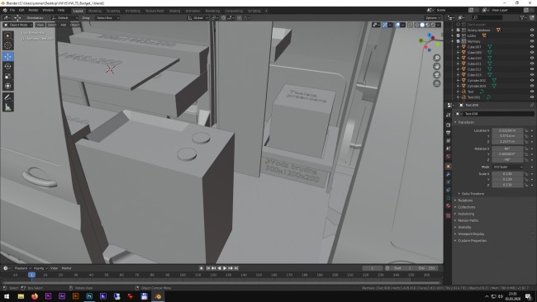Activate the Rotate tool
Viewport: 537px width, 302px height.
[x=8, y=66]
